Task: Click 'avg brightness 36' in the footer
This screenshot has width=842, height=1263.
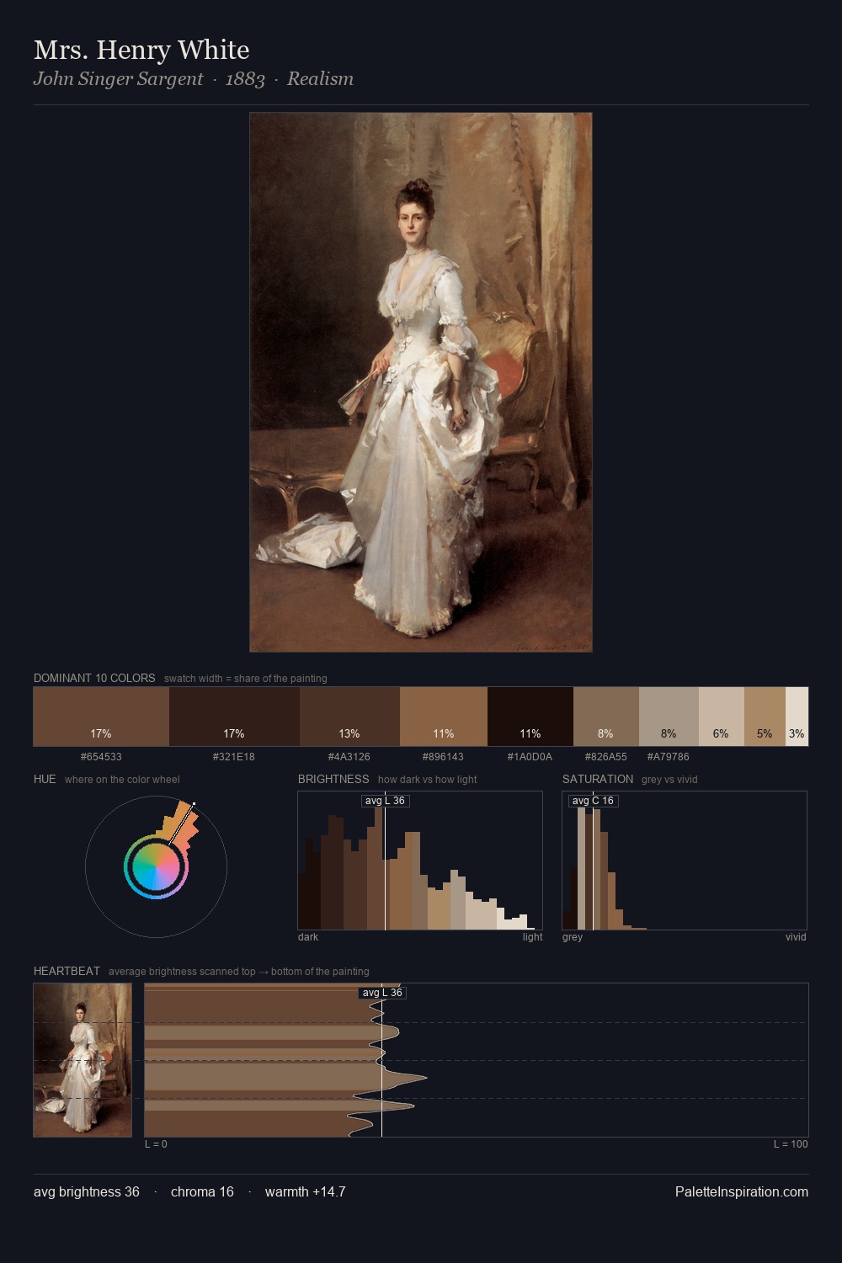Action: pyautogui.click(x=87, y=1191)
